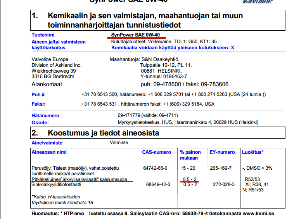
Task: Click the classification 'N; R51/53'
Action: coord(253,190)
